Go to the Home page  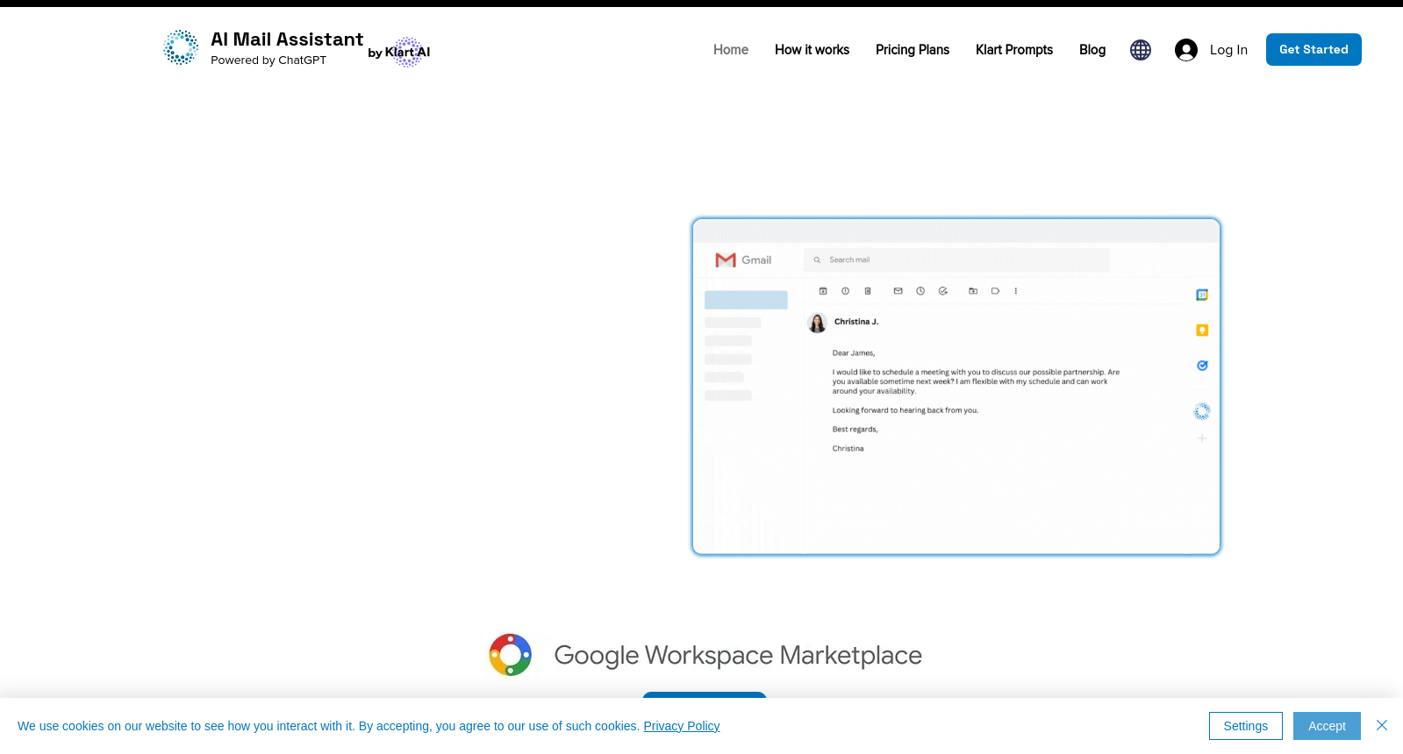coord(731,50)
